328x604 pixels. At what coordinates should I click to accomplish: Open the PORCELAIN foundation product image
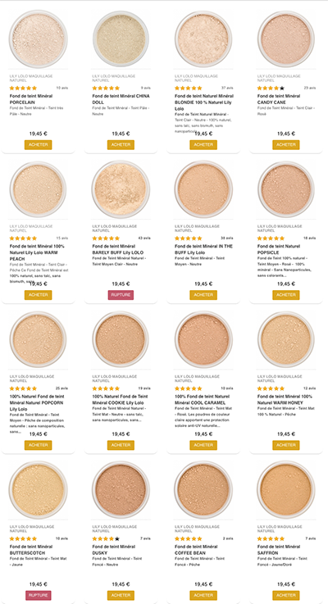coord(39,39)
